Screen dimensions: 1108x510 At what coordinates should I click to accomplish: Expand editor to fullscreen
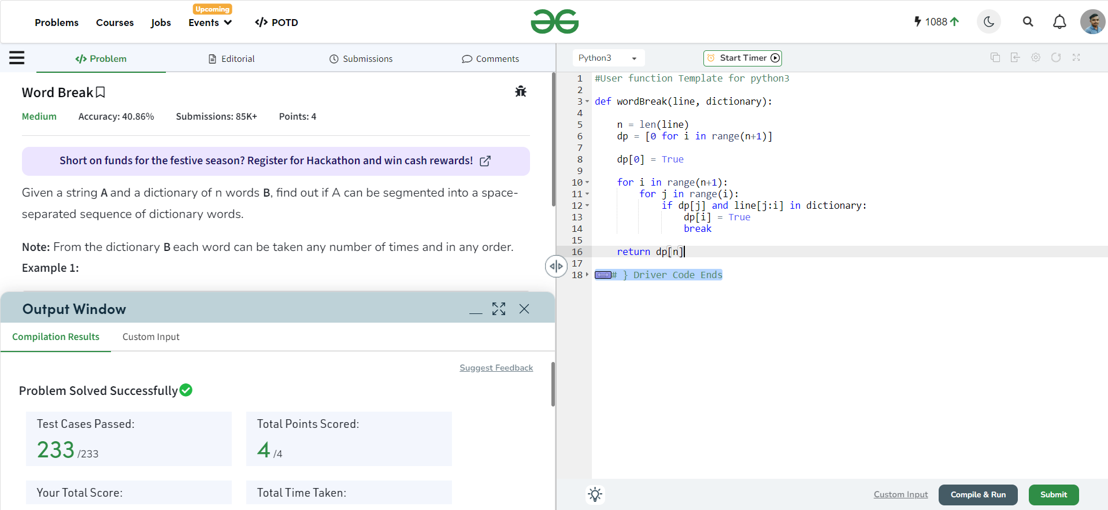[x=1076, y=57]
